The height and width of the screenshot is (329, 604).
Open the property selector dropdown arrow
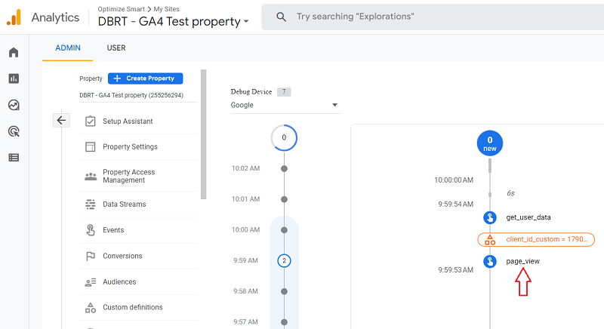click(246, 22)
